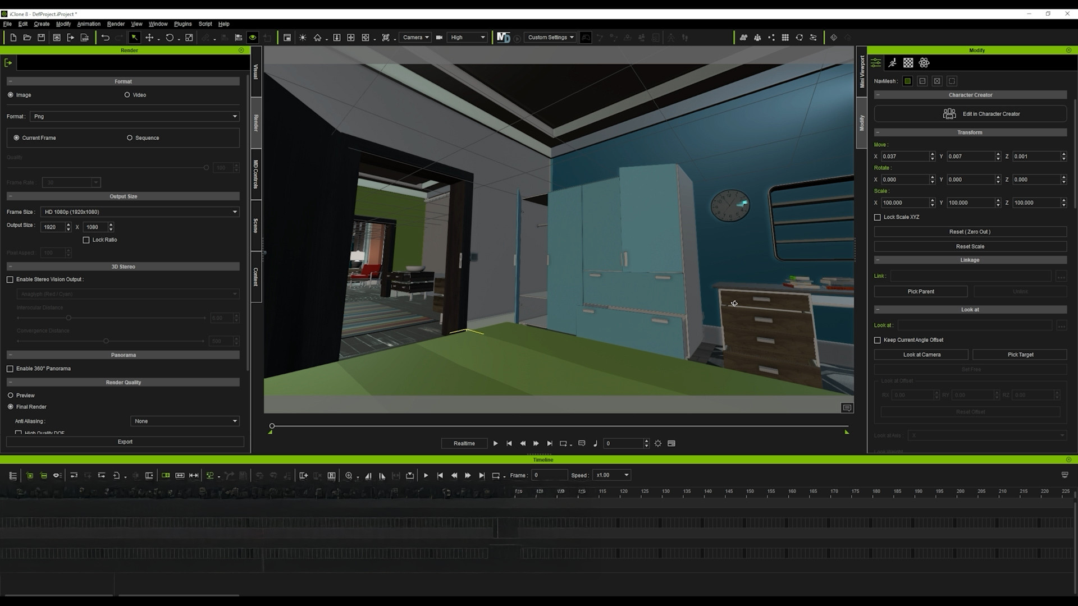Open the Animation tab icon in Modify
Viewport: 1078px width, 606px height.
pos(892,63)
